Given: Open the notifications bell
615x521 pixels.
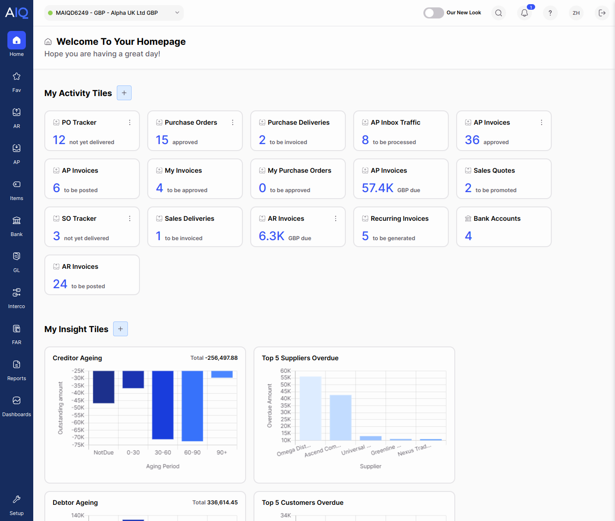Looking at the screenshot, I should (525, 13).
